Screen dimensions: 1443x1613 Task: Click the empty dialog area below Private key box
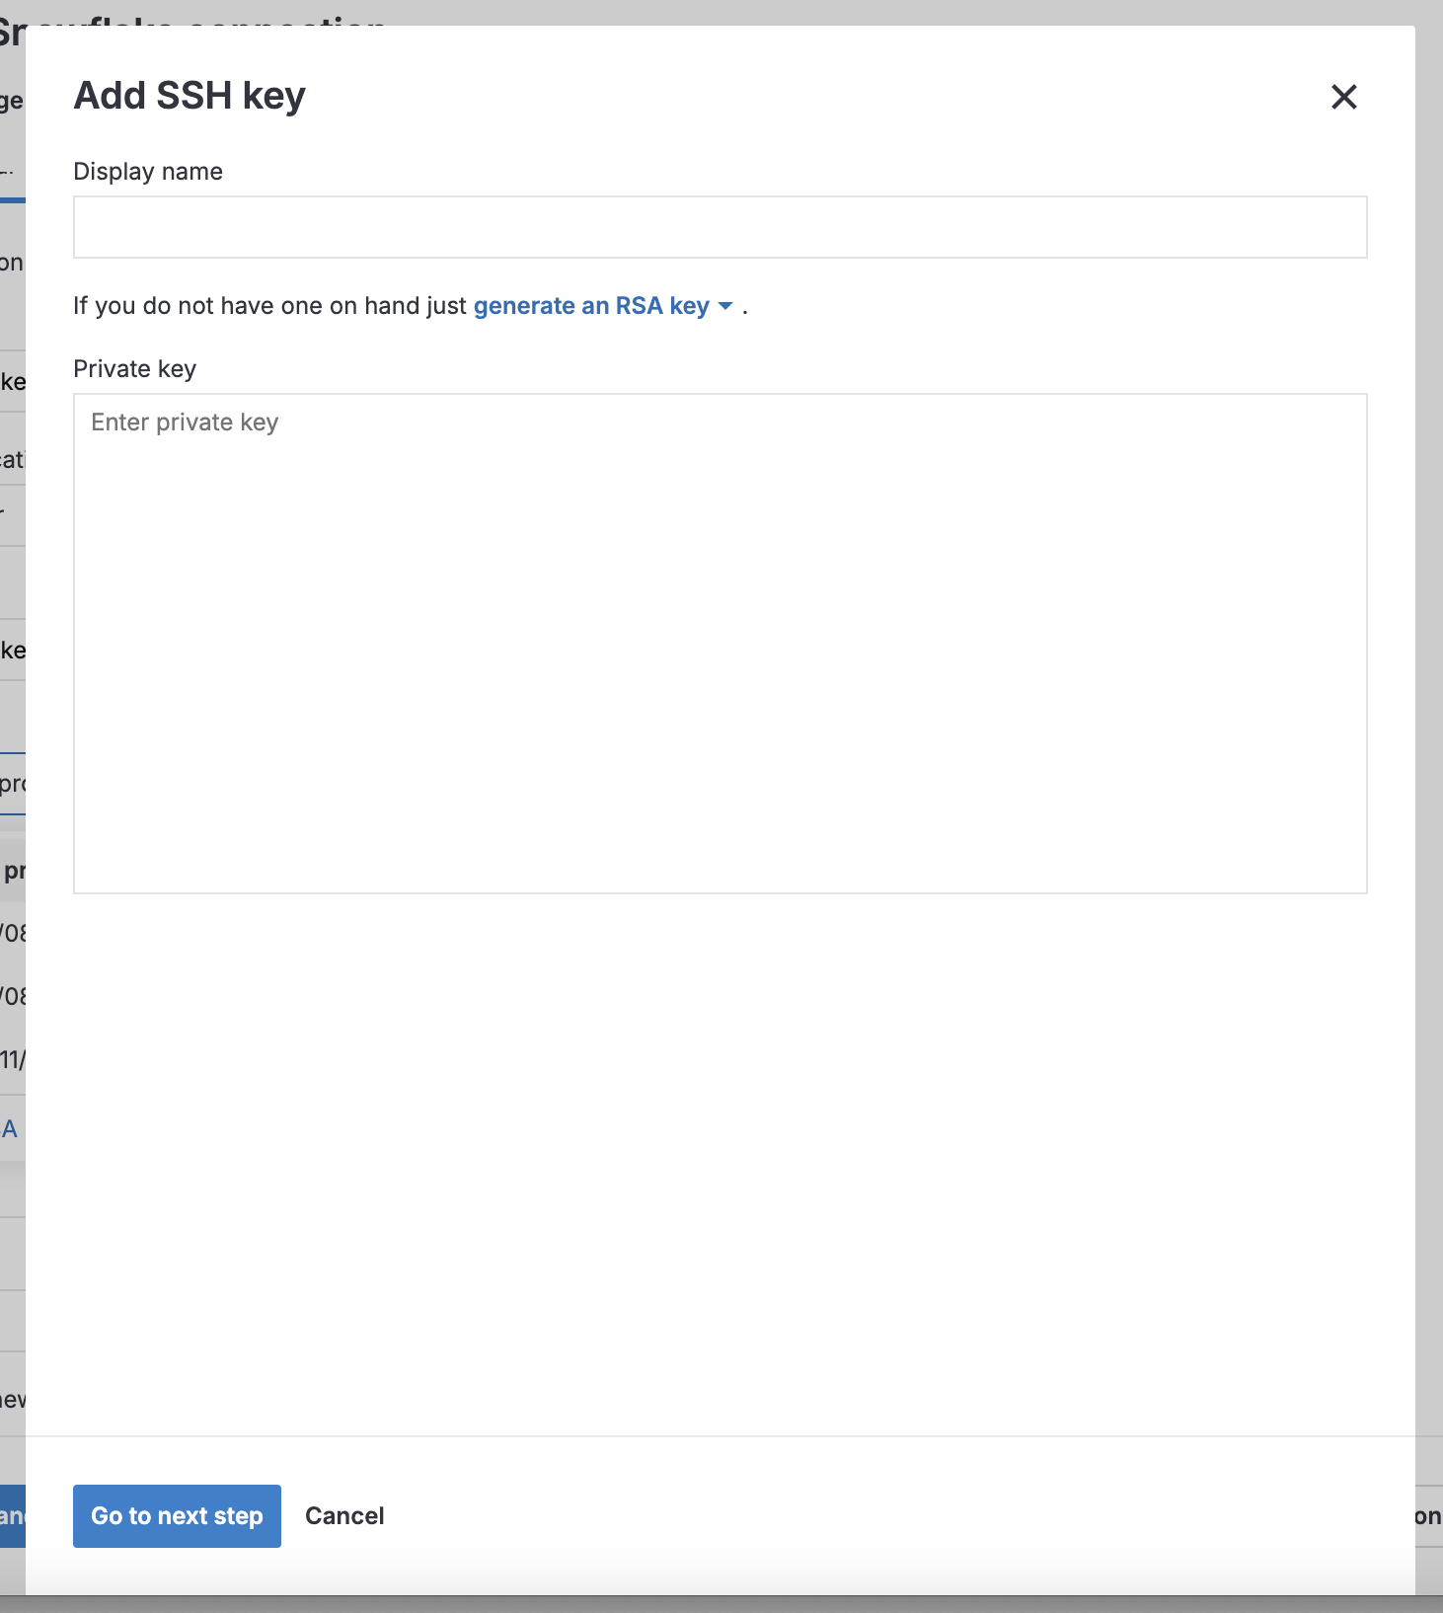720,1165
